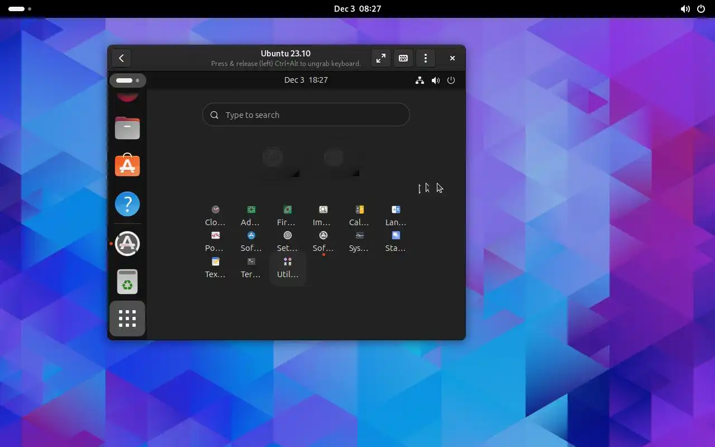Screen dimensions: 715x447
Task: Close the Ubuntu 23.10 Boxes window
Action: click(452, 58)
